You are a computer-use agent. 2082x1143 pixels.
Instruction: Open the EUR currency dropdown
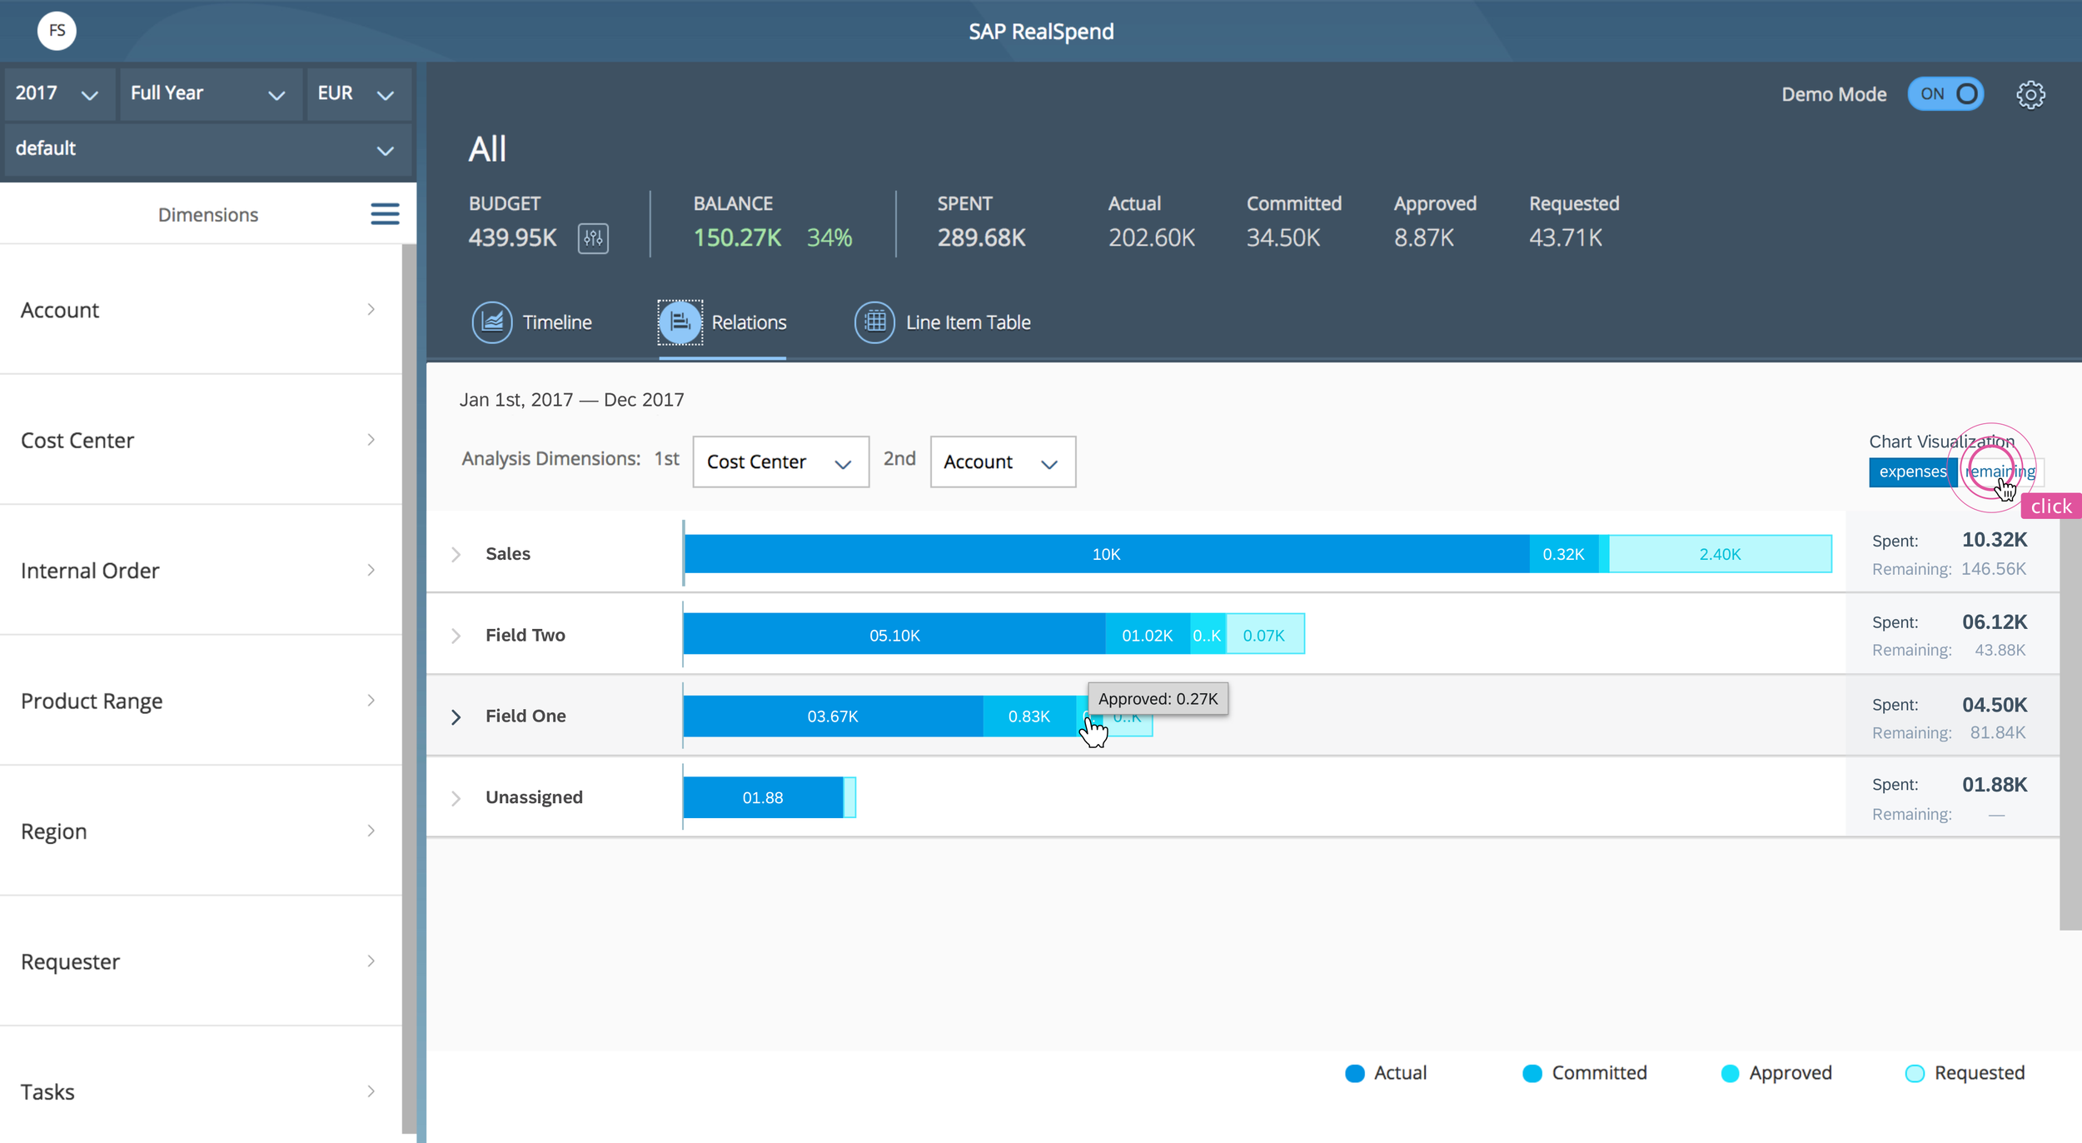click(358, 94)
